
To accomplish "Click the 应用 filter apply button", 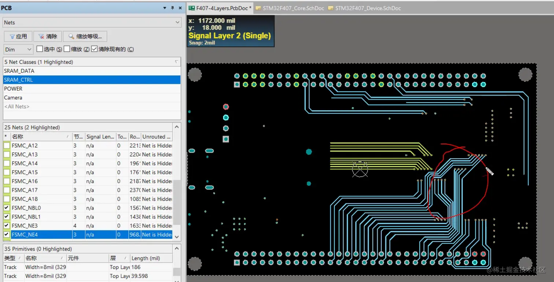I will coord(18,37).
